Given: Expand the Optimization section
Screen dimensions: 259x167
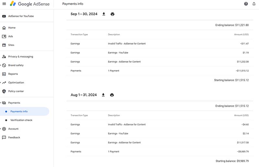Looking at the screenshot, I should pos(16,83).
